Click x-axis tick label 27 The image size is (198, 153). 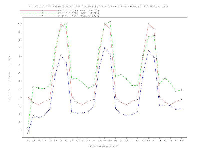77,140
